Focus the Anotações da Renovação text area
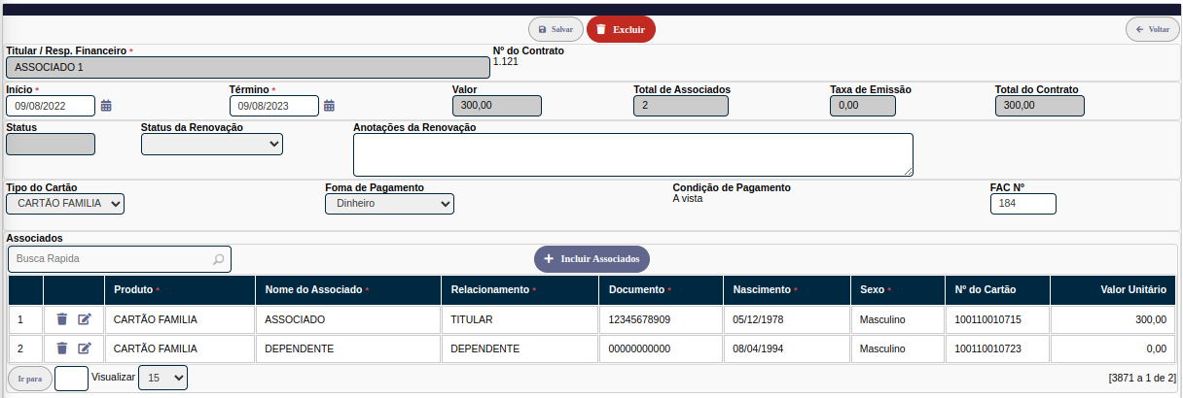The image size is (1183, 398). [x=632, y=154]
